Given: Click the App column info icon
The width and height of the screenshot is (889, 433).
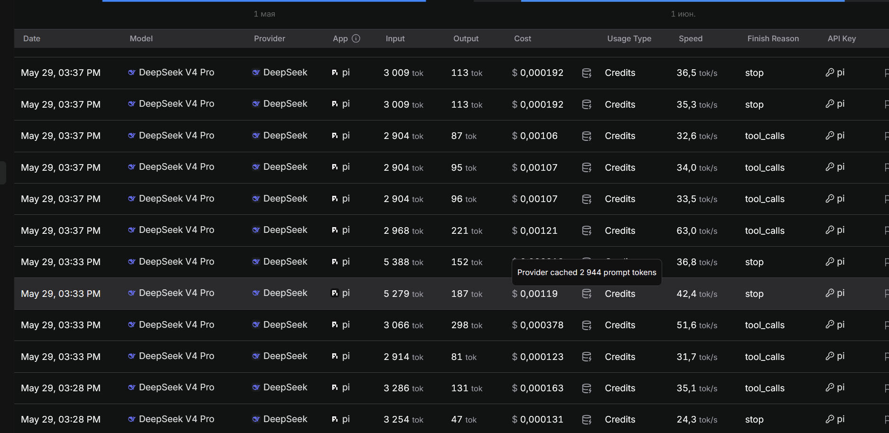Looking at the screenshot, I should [356, 38].
